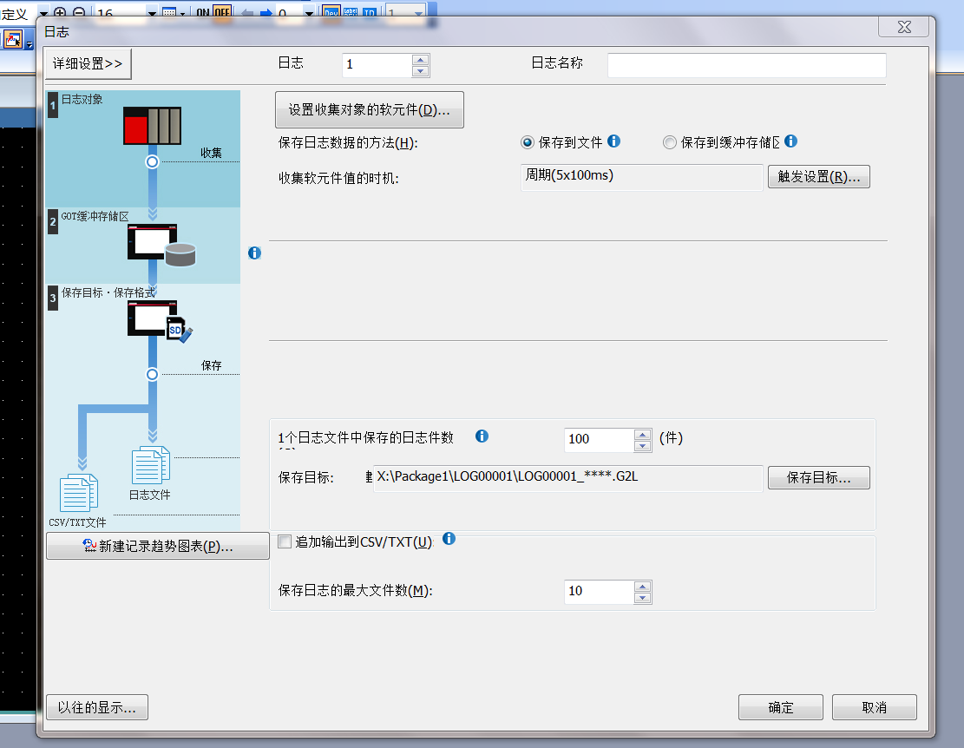Increase 保存日志的最大文件数 with up arrow

642,586
